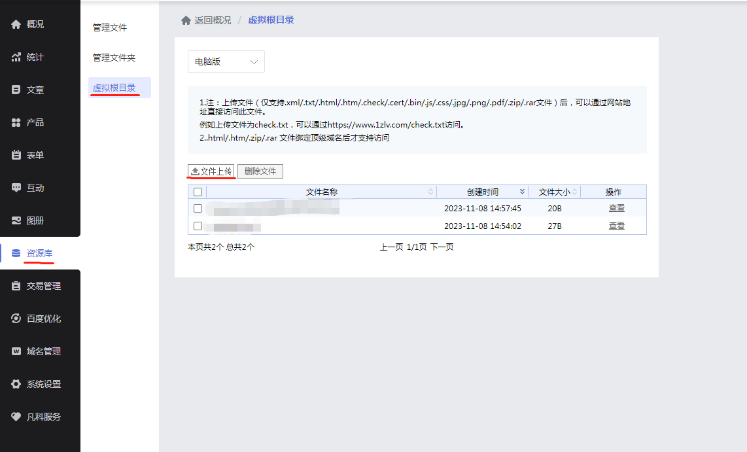Click the 20B file size cell

[555, 208]
